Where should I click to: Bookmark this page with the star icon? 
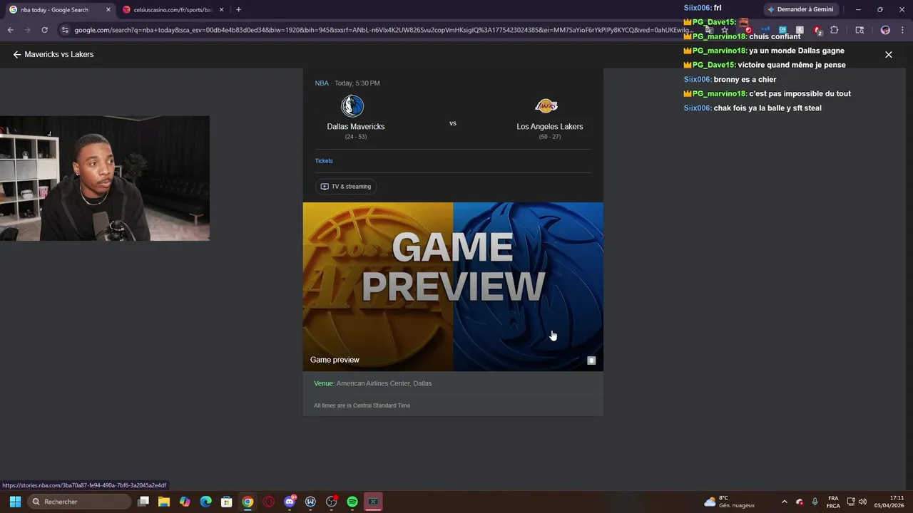tap(725, 30)
